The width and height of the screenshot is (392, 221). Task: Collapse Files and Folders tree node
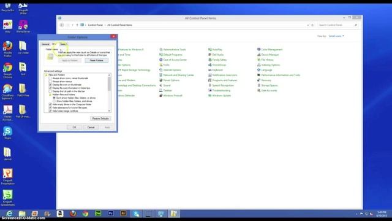[x=47, y=75]
